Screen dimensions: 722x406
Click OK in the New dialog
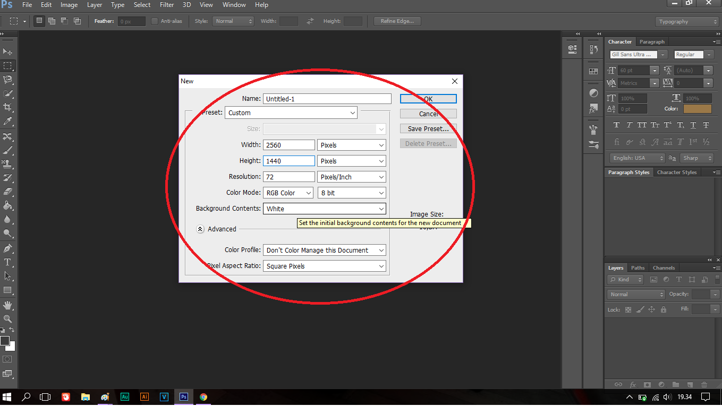click(x=428, y=99)
